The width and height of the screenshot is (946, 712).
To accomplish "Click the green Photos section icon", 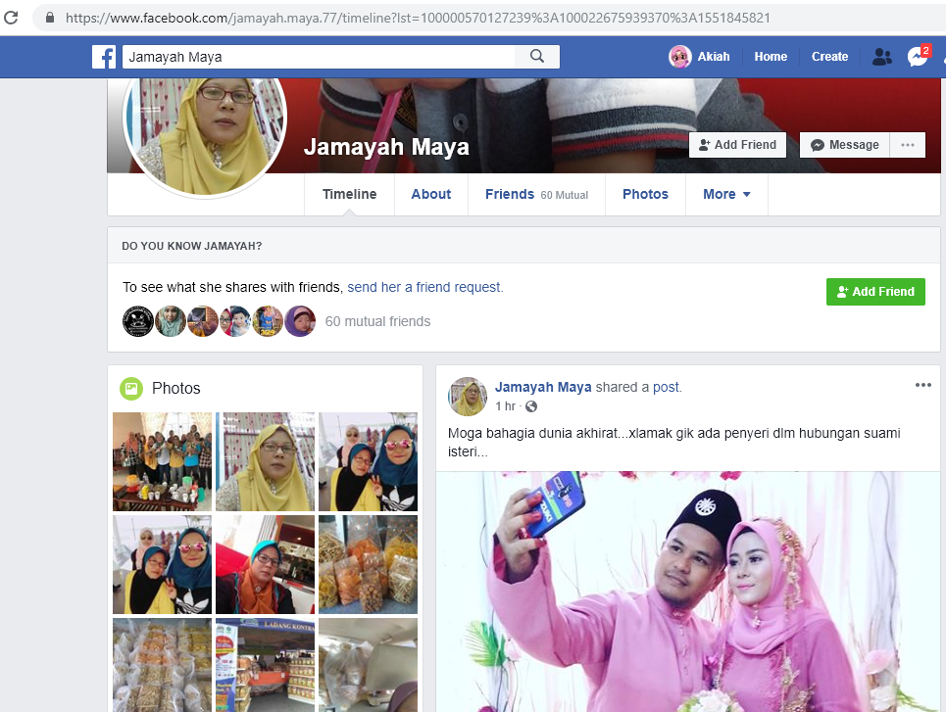I will click(x=130, y=389).
